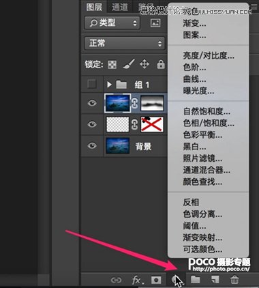The height and width of the screenshot is (288, 259).
Task: Click the link icon of the transparent layer mask
Action: (135, 125)
